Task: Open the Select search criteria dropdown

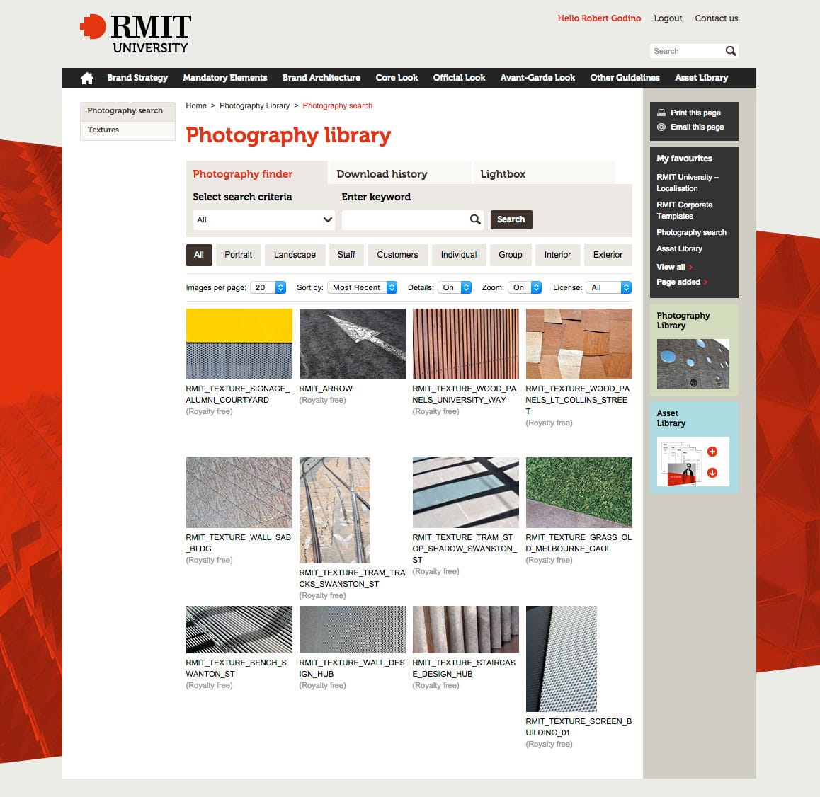Action: (263, 219)
